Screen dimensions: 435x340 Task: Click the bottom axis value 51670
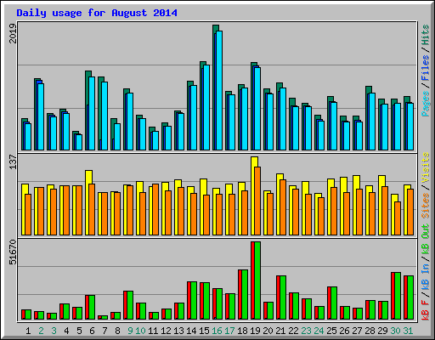13,252
